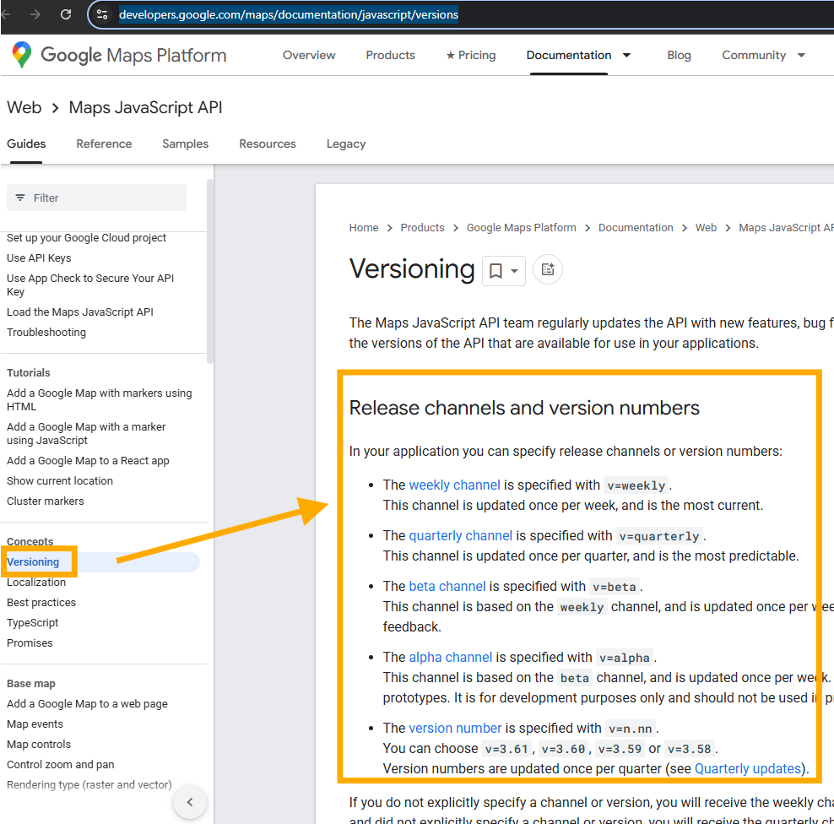Click the weekly channel link
This screenshot has height=824, width=834.
tap(454, 485)
